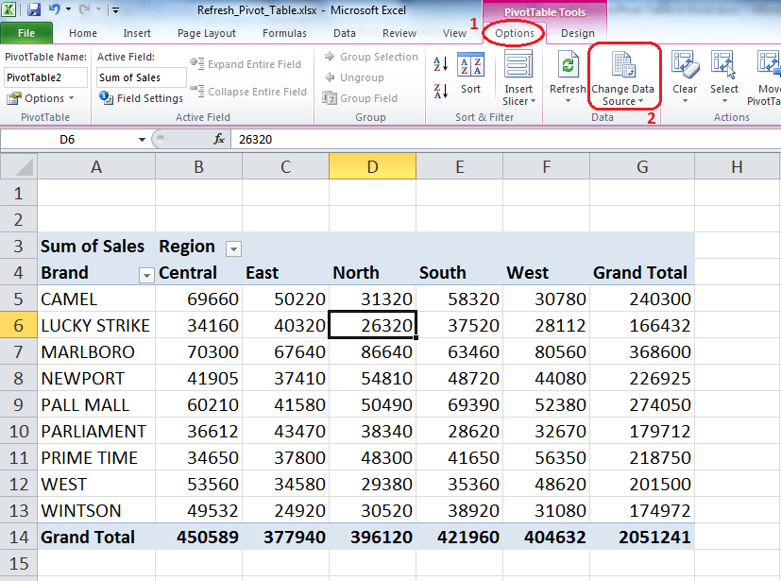781x581 pixels.
Task: Open the Brand filter dropdown
Action: [x=146, y=275]
